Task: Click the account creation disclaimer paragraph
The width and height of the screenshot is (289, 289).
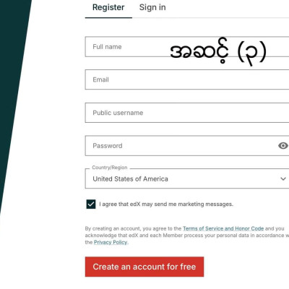Action: pos(187,236)
